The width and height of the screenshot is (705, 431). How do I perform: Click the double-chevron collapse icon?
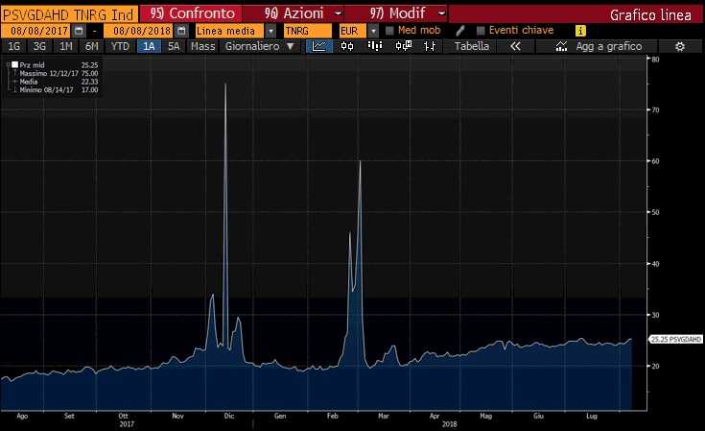click(515, 46)
